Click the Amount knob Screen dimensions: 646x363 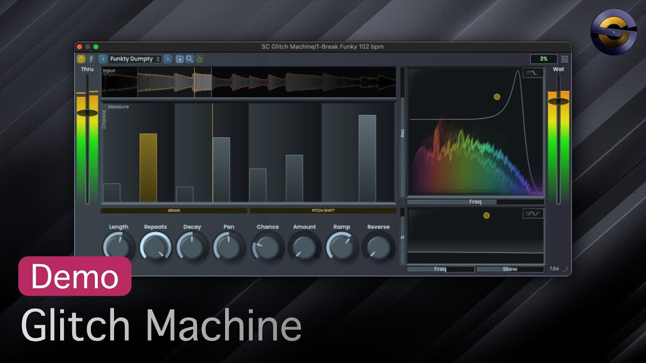(304, 247)
